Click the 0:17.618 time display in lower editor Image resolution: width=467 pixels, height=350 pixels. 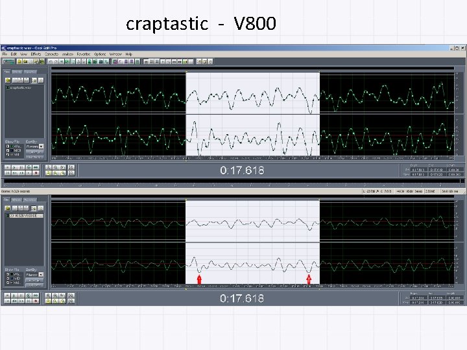click(x=242, y=298)
